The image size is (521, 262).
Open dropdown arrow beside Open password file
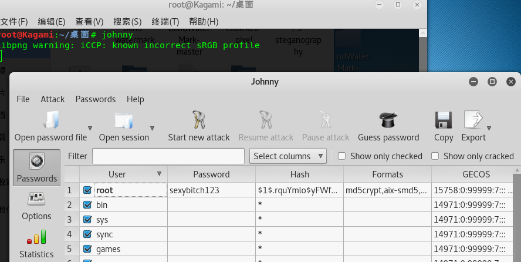point(90,128)
